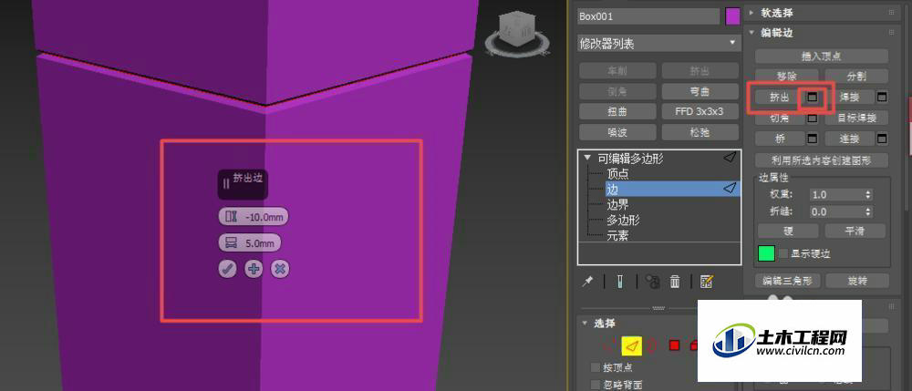This screenshot has height=391, width=912.
Task: Apply the 噪波 modifier button
Action: point(617,132)
